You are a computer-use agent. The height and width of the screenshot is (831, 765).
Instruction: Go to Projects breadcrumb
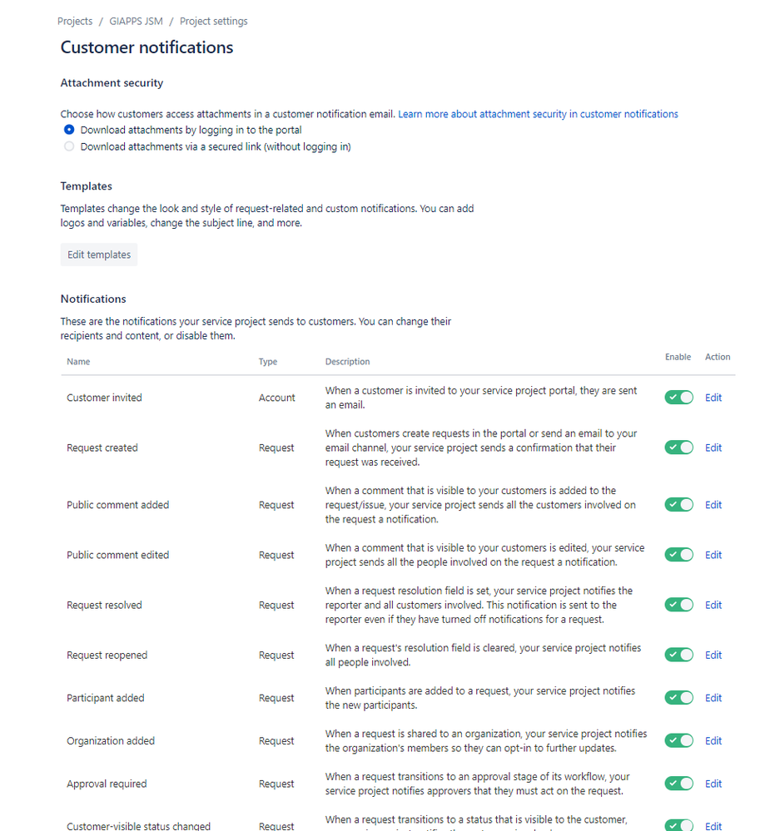(75, 21)
